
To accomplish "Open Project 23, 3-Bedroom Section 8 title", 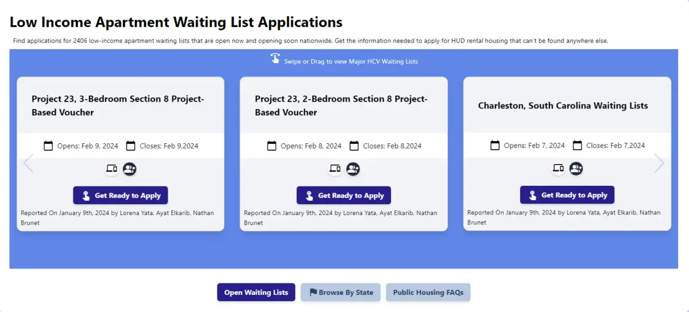I will tap(118, 106).
